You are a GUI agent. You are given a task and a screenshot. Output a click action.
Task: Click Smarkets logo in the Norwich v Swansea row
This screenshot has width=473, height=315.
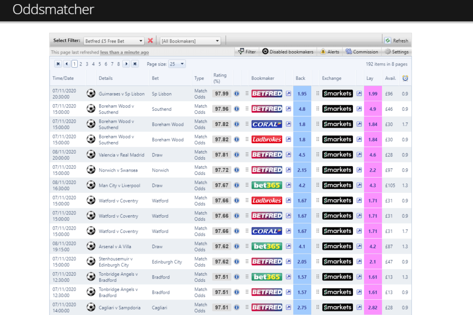(x=337, y=170)
